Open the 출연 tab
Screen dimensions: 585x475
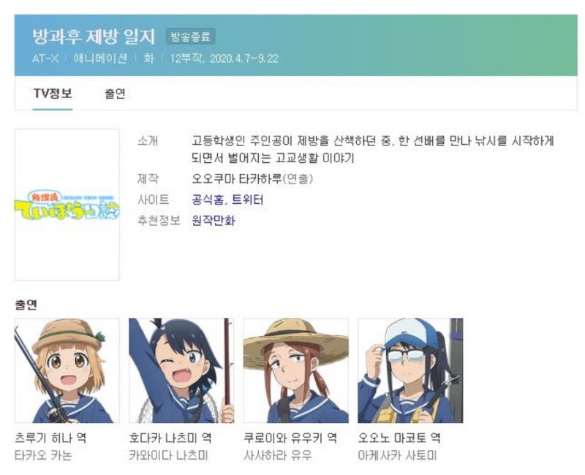pos(116,94)
